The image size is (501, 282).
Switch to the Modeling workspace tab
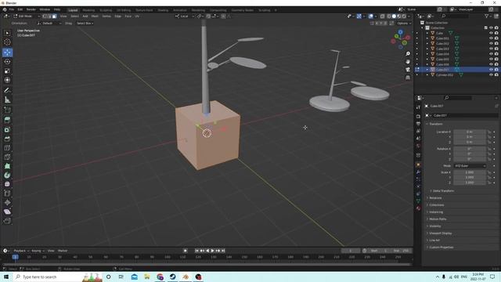point(88,10)
